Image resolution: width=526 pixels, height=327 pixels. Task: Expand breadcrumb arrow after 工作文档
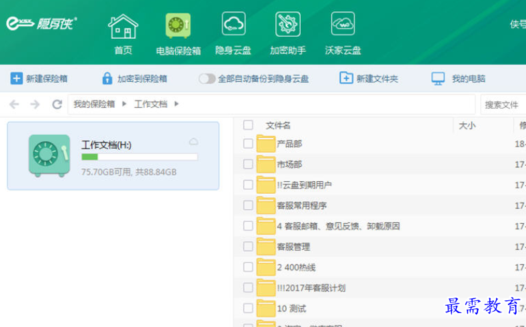(x=177, y=105)
